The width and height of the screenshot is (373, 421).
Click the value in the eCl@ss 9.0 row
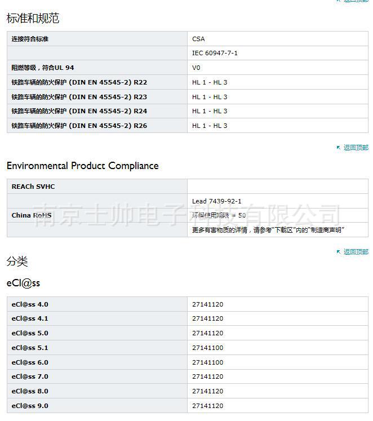(207, 406)
